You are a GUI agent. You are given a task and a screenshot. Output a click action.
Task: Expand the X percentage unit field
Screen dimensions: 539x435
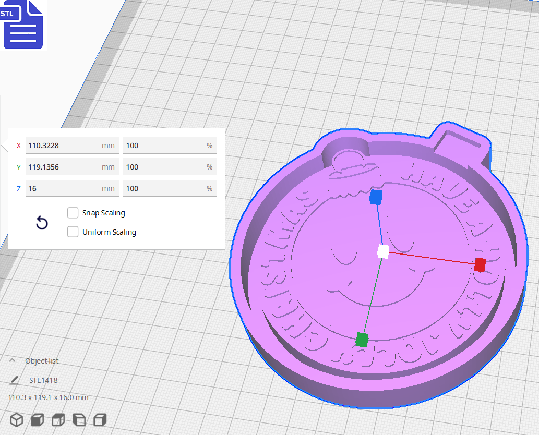point(170,146)
